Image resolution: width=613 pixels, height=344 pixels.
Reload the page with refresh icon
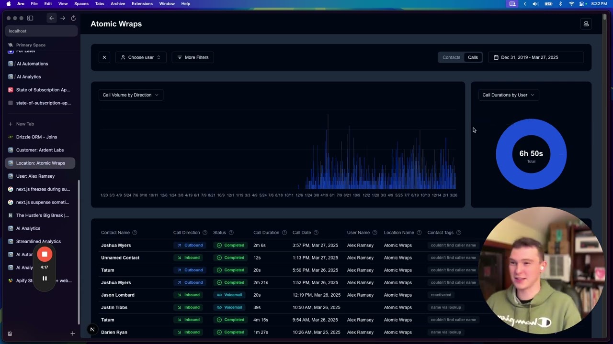pyautogui.click(x=73, y=18)
